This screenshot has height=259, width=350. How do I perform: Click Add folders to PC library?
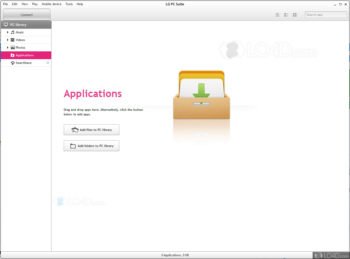(92, 146)
